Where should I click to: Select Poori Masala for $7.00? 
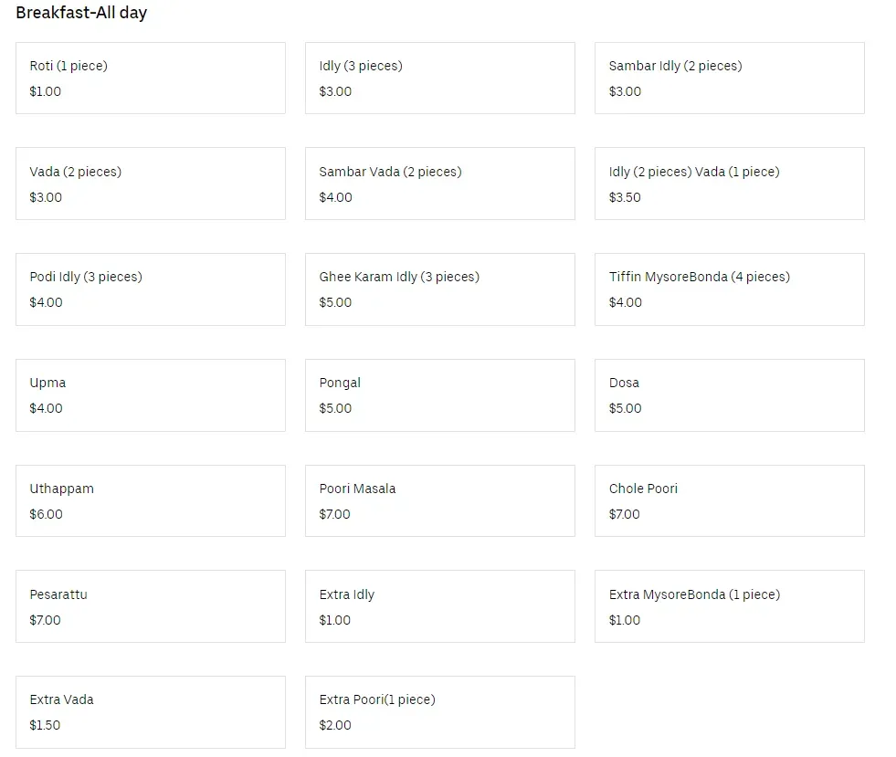click(439, 500)
